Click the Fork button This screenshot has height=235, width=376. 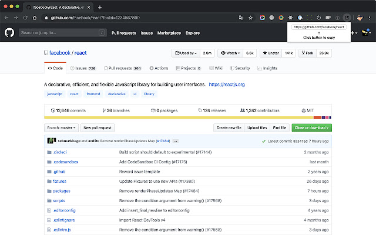pyautogui.click(x=308, y=53)
